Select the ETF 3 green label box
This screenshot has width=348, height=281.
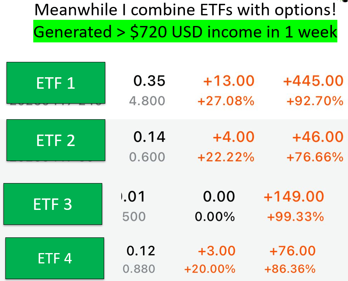tap(53, 204)
